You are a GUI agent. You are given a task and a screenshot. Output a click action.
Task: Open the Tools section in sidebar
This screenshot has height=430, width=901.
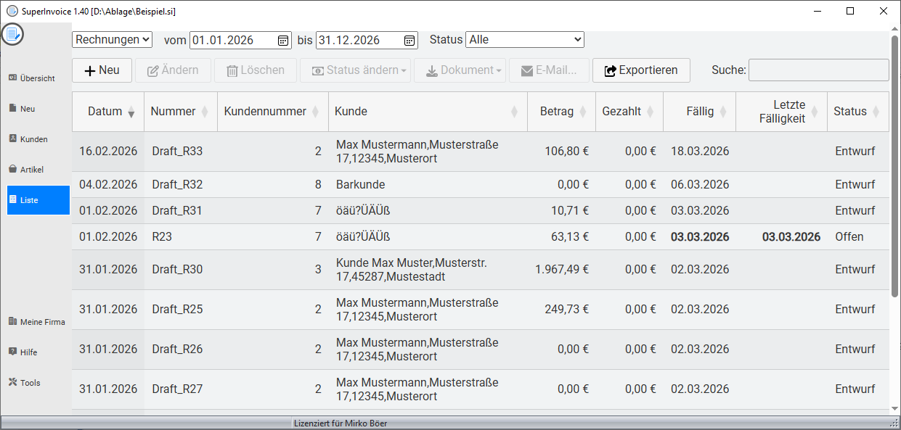pos(25,383)
